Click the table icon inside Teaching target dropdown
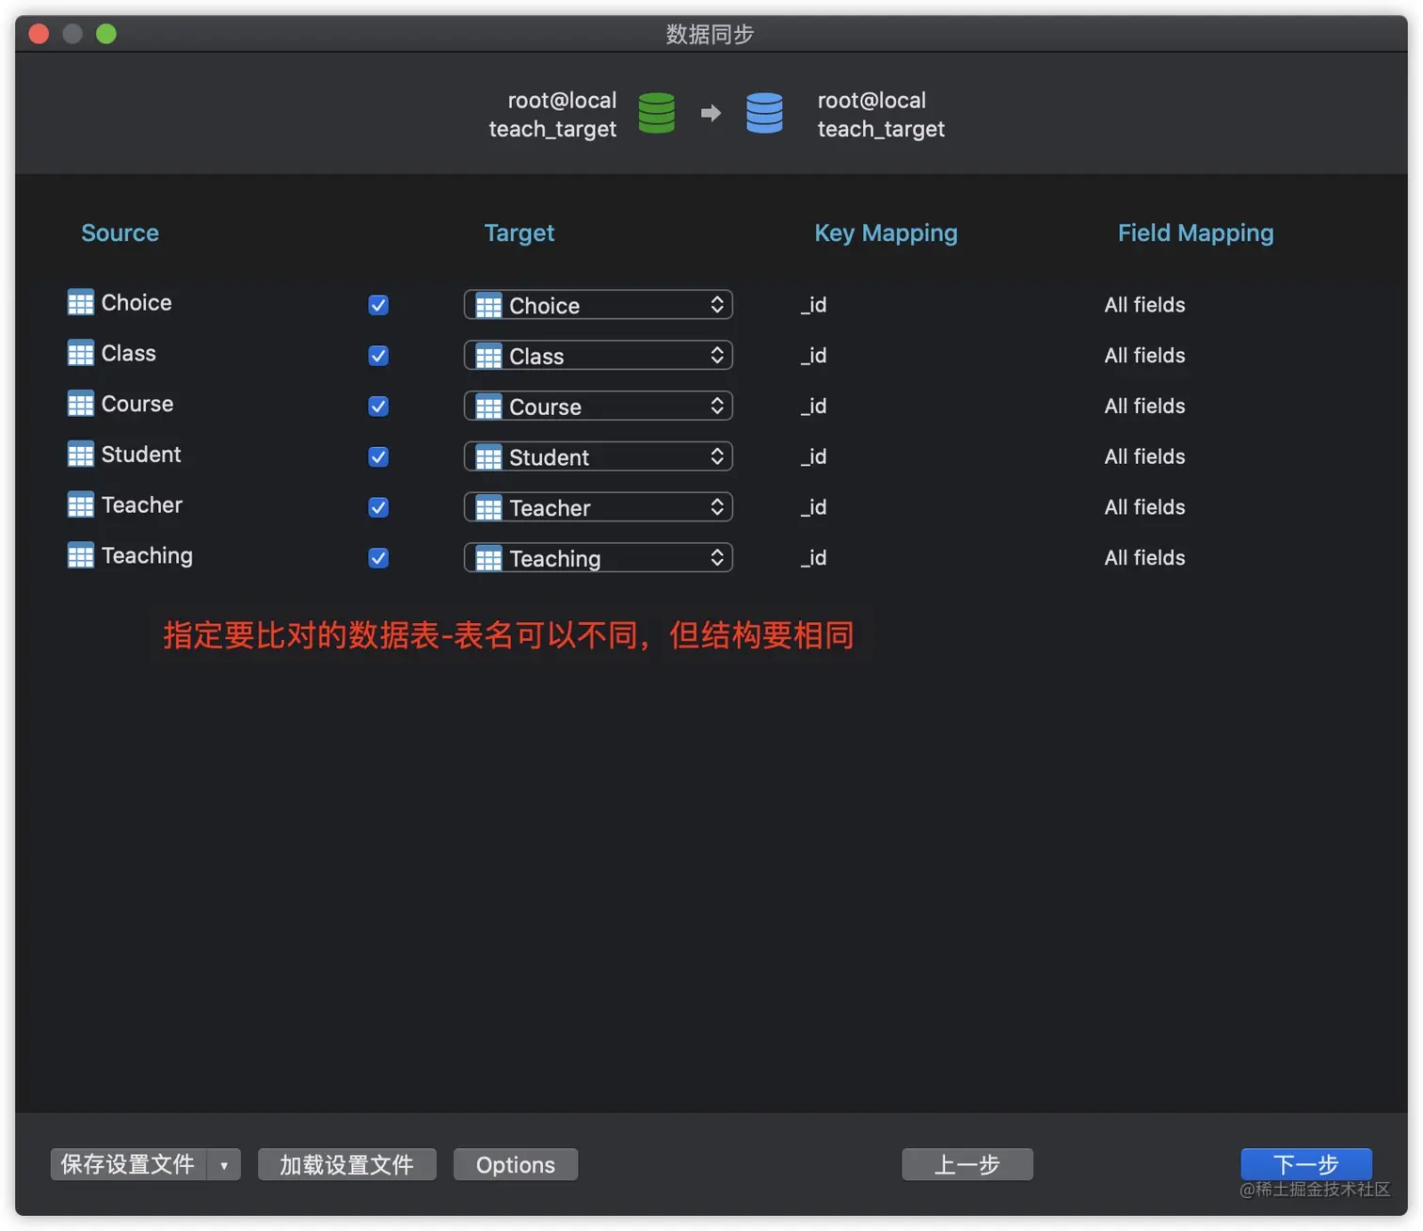This screenshot has height=1231, width=1423. click(x=488, y=559)
